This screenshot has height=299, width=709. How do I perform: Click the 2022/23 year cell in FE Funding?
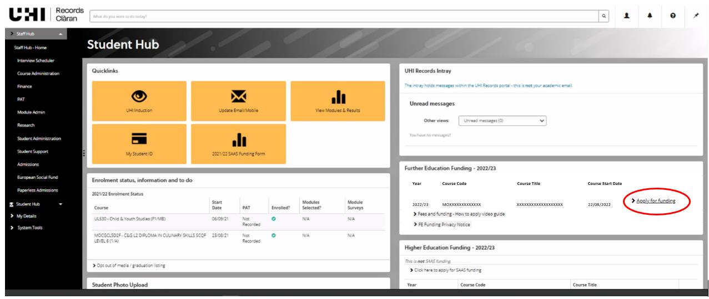pyautogui.click(x=420, y=204)
